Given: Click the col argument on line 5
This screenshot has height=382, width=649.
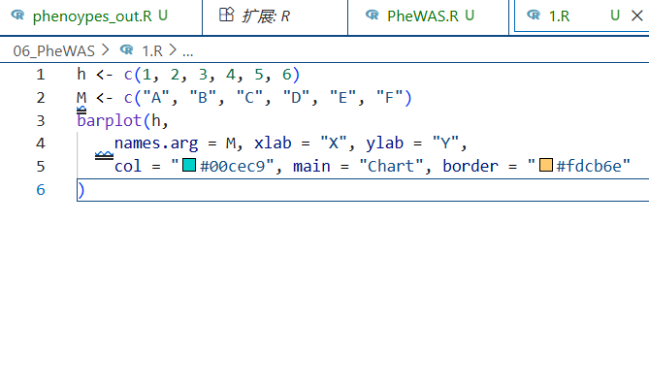Looking at the screenshot, I should pyautogui.click(x=128, y=167).
